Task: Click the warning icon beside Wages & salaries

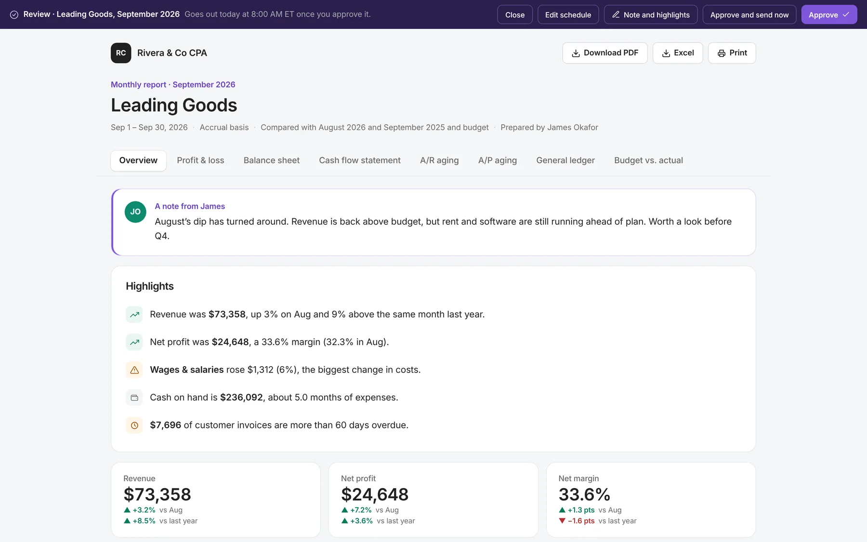Action: click(x=134, y=370)
